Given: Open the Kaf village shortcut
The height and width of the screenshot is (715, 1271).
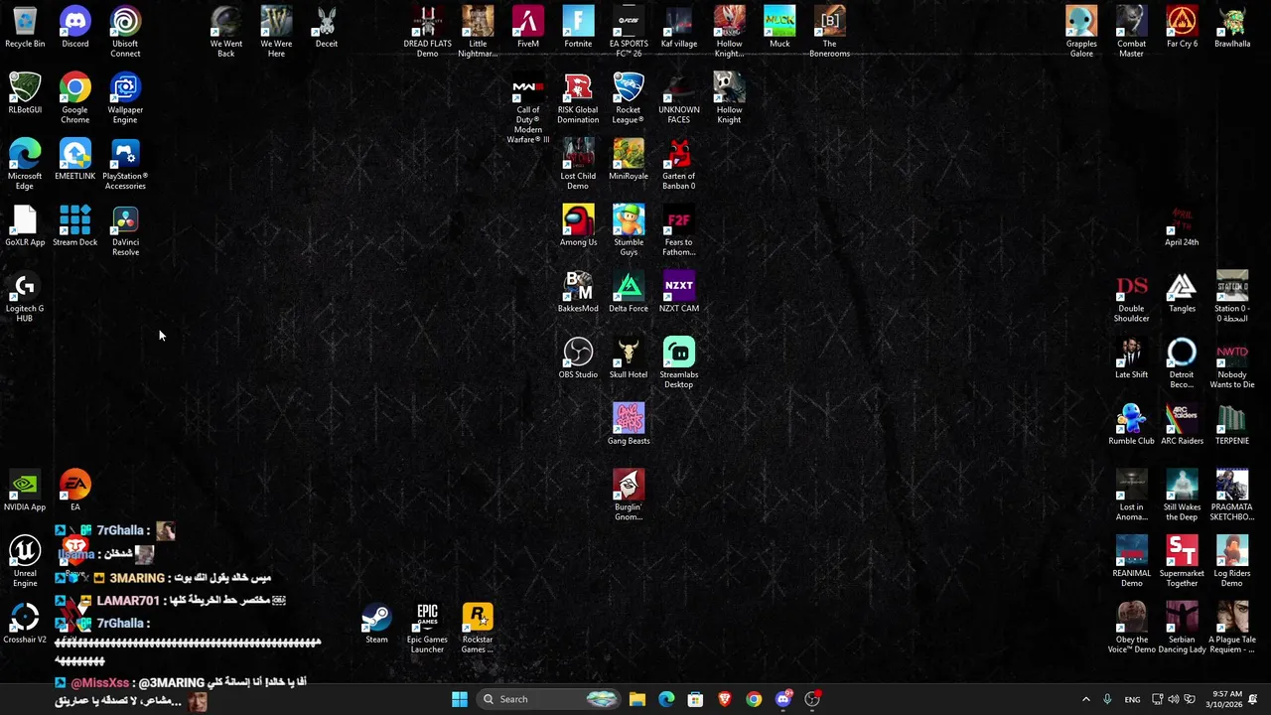Looking at the screenshot, I should (x=678, y=28).
